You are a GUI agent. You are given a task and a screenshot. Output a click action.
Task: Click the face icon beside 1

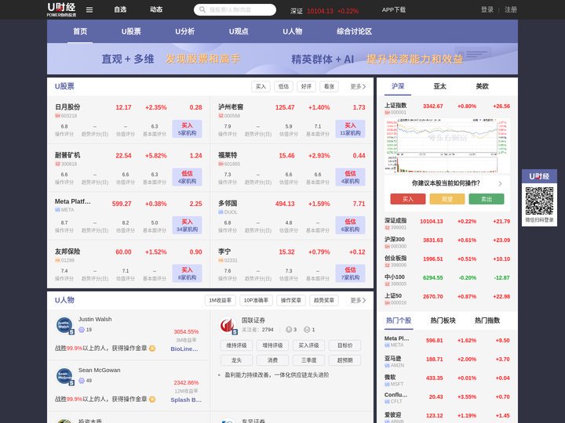click(x=307, y=330)
